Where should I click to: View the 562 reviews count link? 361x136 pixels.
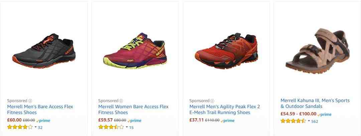(x=315, y=121)
